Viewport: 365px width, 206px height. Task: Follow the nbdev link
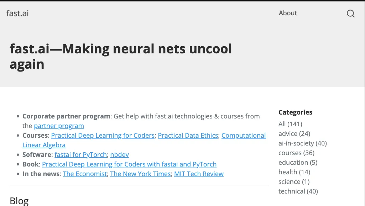click(x=119, y=155)
